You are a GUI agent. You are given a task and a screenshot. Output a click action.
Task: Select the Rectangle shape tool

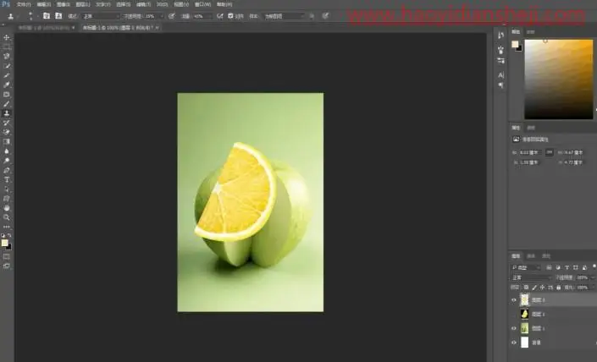tap(7, 199)
